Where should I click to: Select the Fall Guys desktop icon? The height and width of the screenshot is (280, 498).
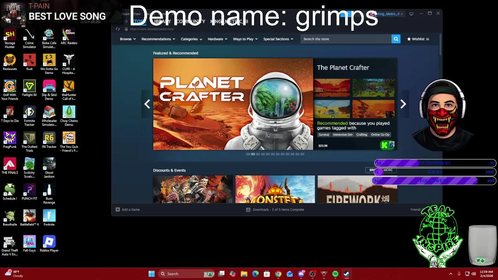coord(29,244)
